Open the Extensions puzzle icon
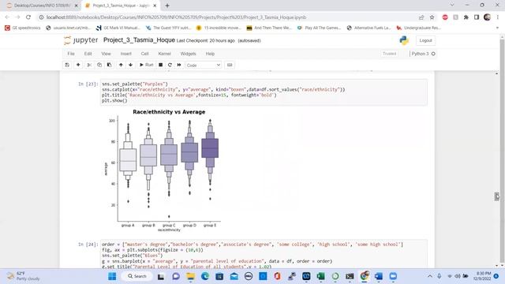Image resolution: width=505 pixels, height=284 pixels. tap(466, 17)
